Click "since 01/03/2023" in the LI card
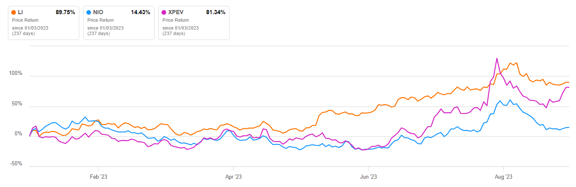The image size is (576, 187). [x=26, y=28]
